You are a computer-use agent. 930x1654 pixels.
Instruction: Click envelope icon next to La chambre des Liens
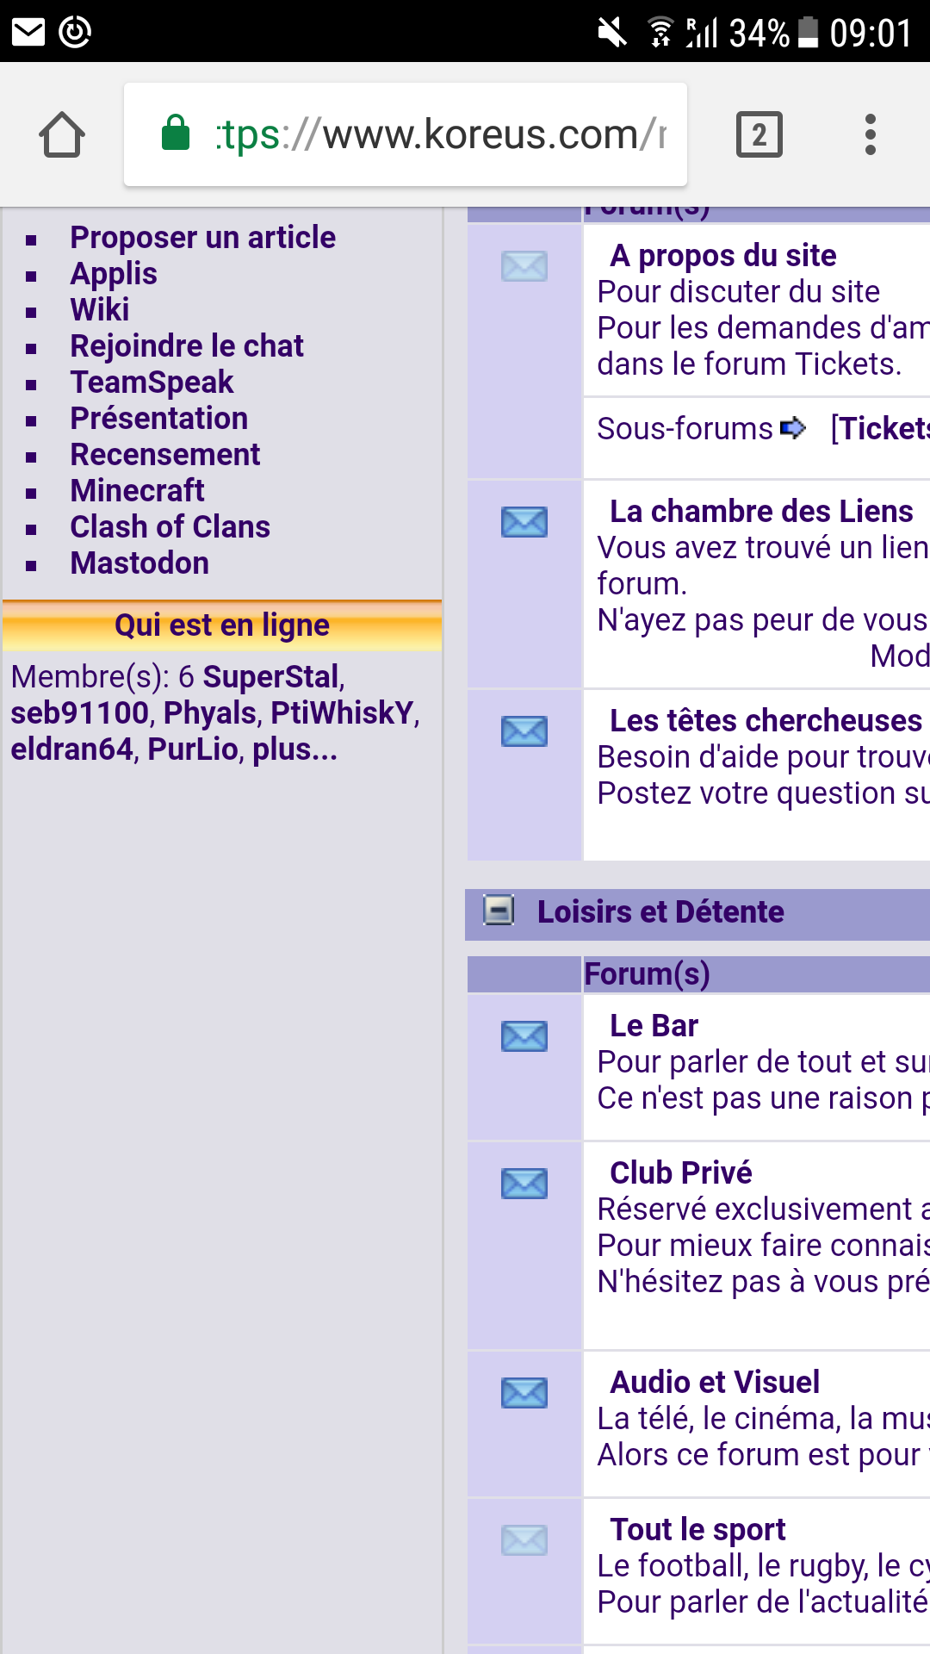524,522
